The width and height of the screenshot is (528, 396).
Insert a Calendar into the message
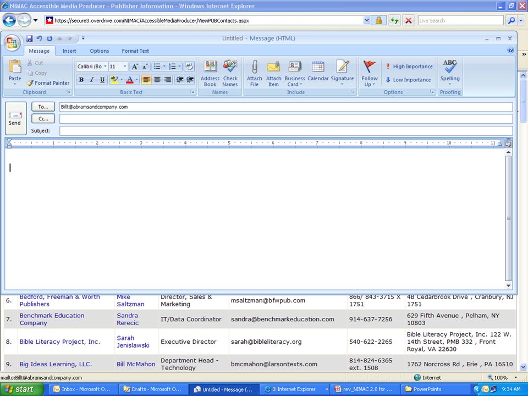coord(318,71)
